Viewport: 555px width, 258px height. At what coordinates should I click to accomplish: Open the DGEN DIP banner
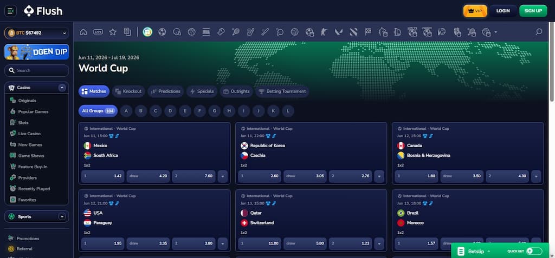point(37,52)
